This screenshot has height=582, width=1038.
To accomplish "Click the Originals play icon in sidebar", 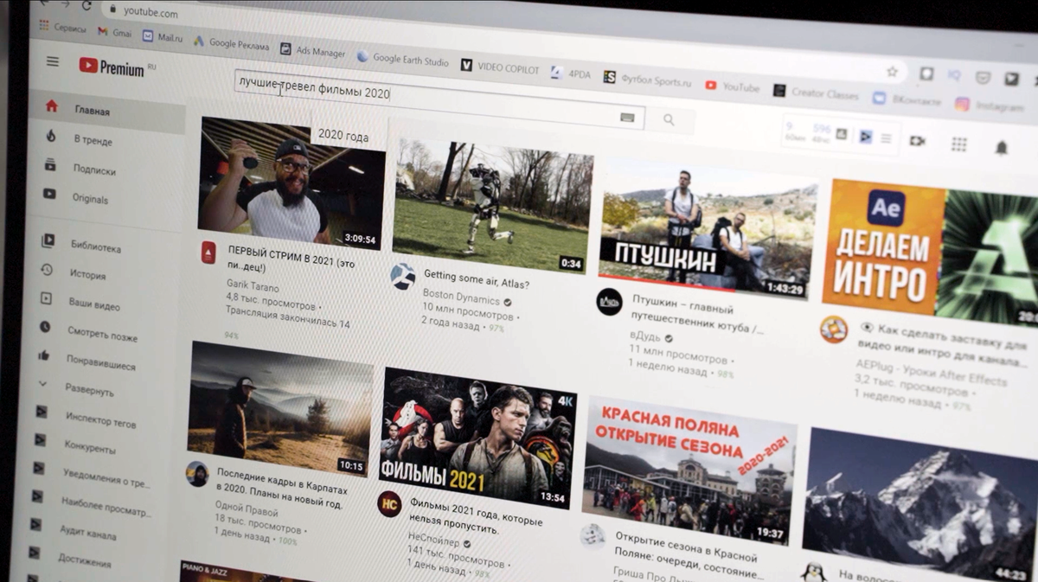I will click(x=49, y=195).
